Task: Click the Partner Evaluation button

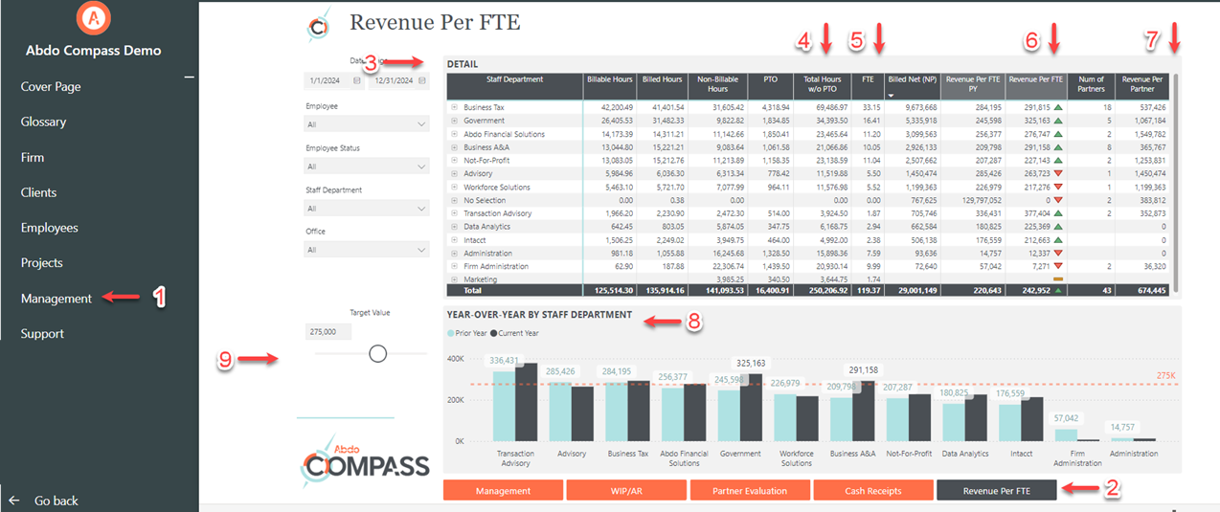Action: [x=750, y=490]
